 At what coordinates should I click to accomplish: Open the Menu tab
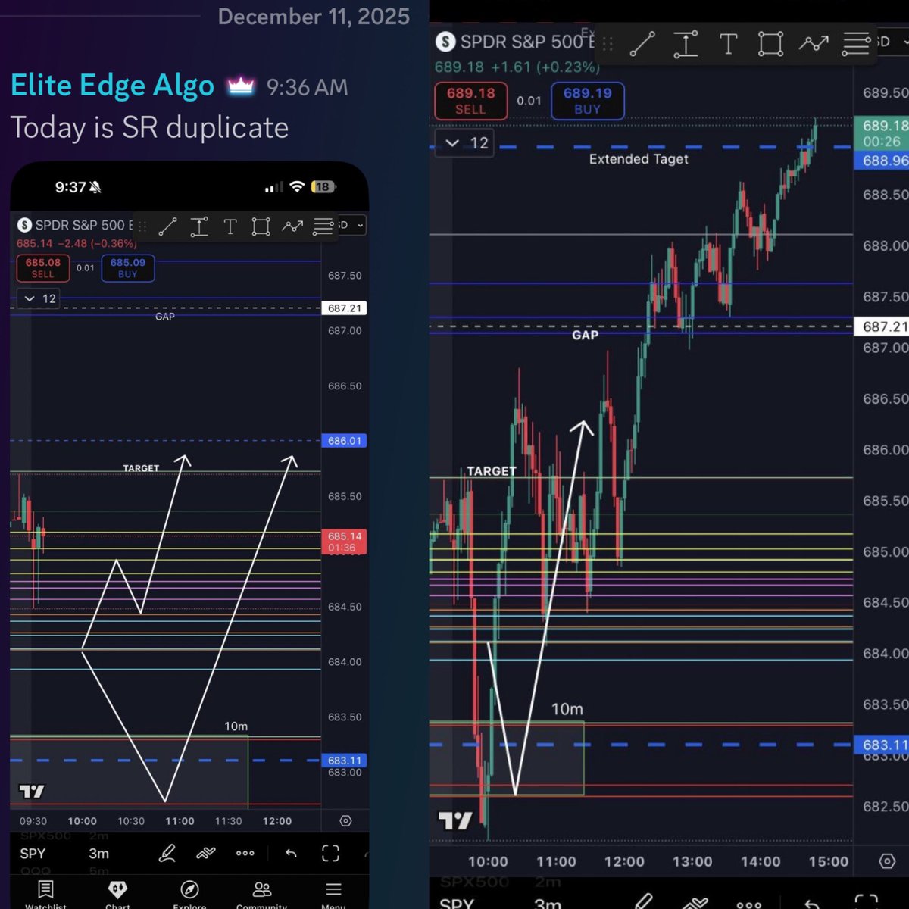coord(333,894)
